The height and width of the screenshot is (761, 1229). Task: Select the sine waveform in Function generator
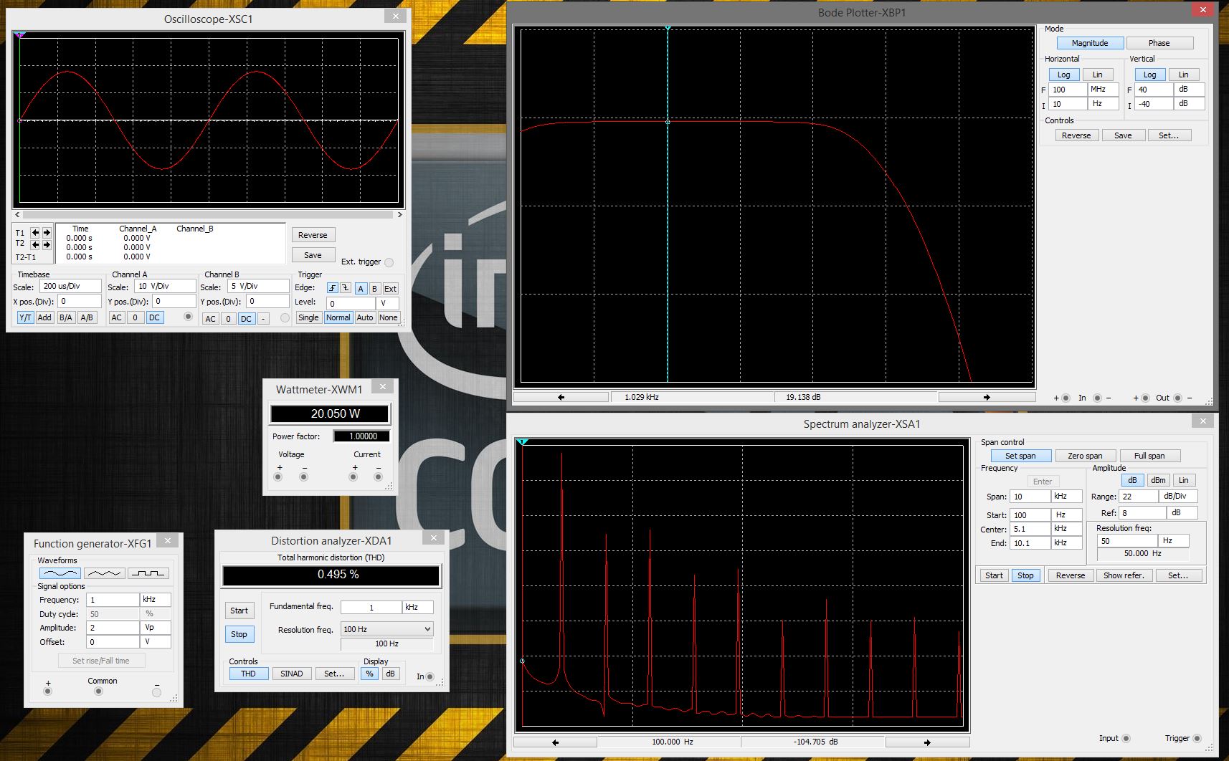pos(60,573)
